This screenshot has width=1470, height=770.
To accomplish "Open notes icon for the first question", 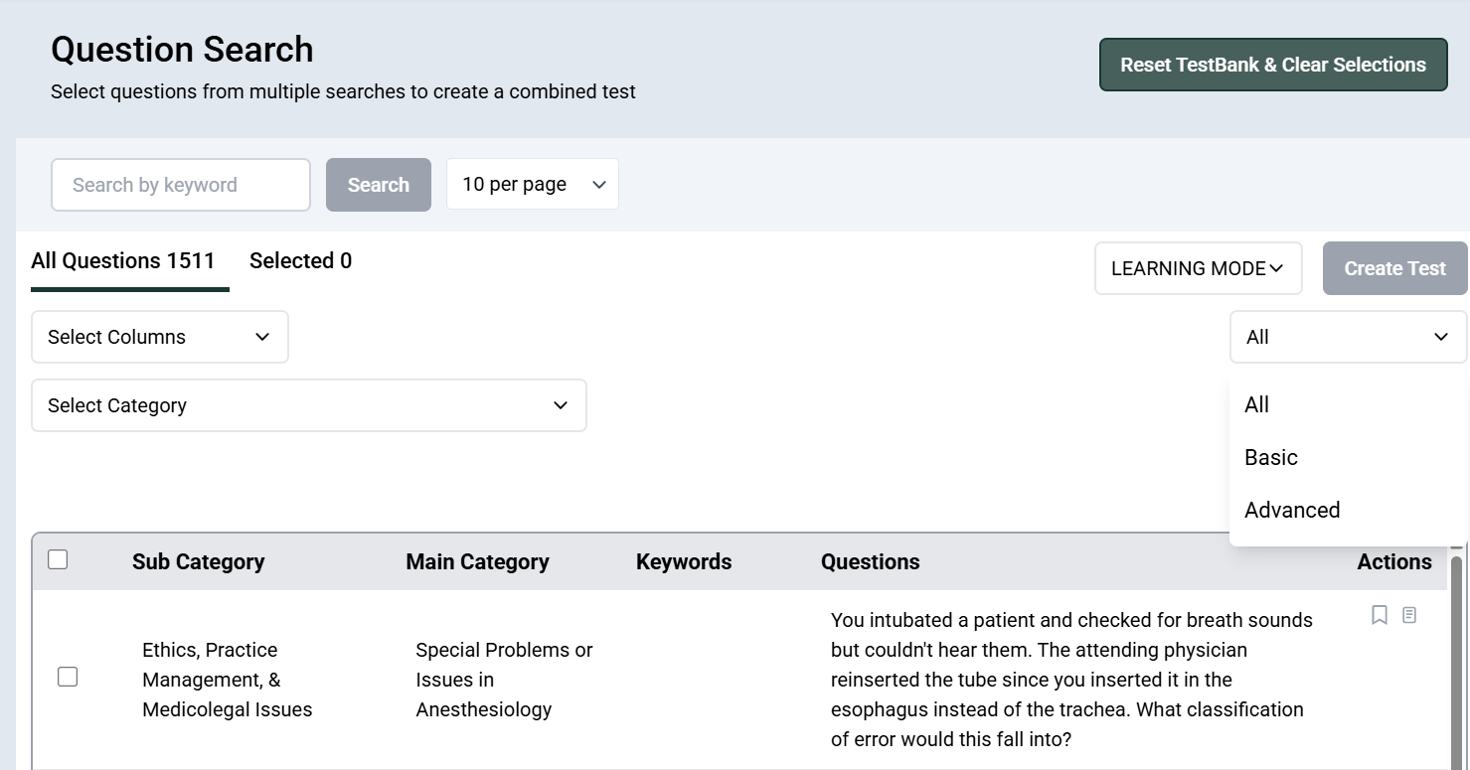I will pyautogui.click(x=1409, y=616).
